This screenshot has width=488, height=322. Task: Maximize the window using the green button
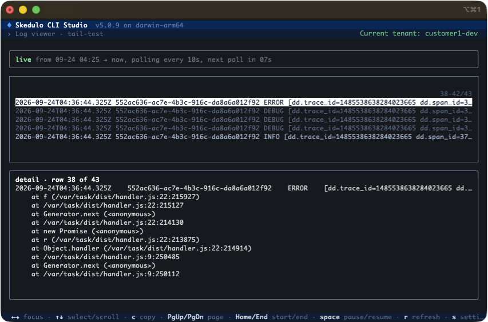(x=36, y=10)
